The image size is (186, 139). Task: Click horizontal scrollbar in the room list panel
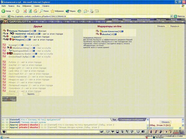[x=166, y=128]
